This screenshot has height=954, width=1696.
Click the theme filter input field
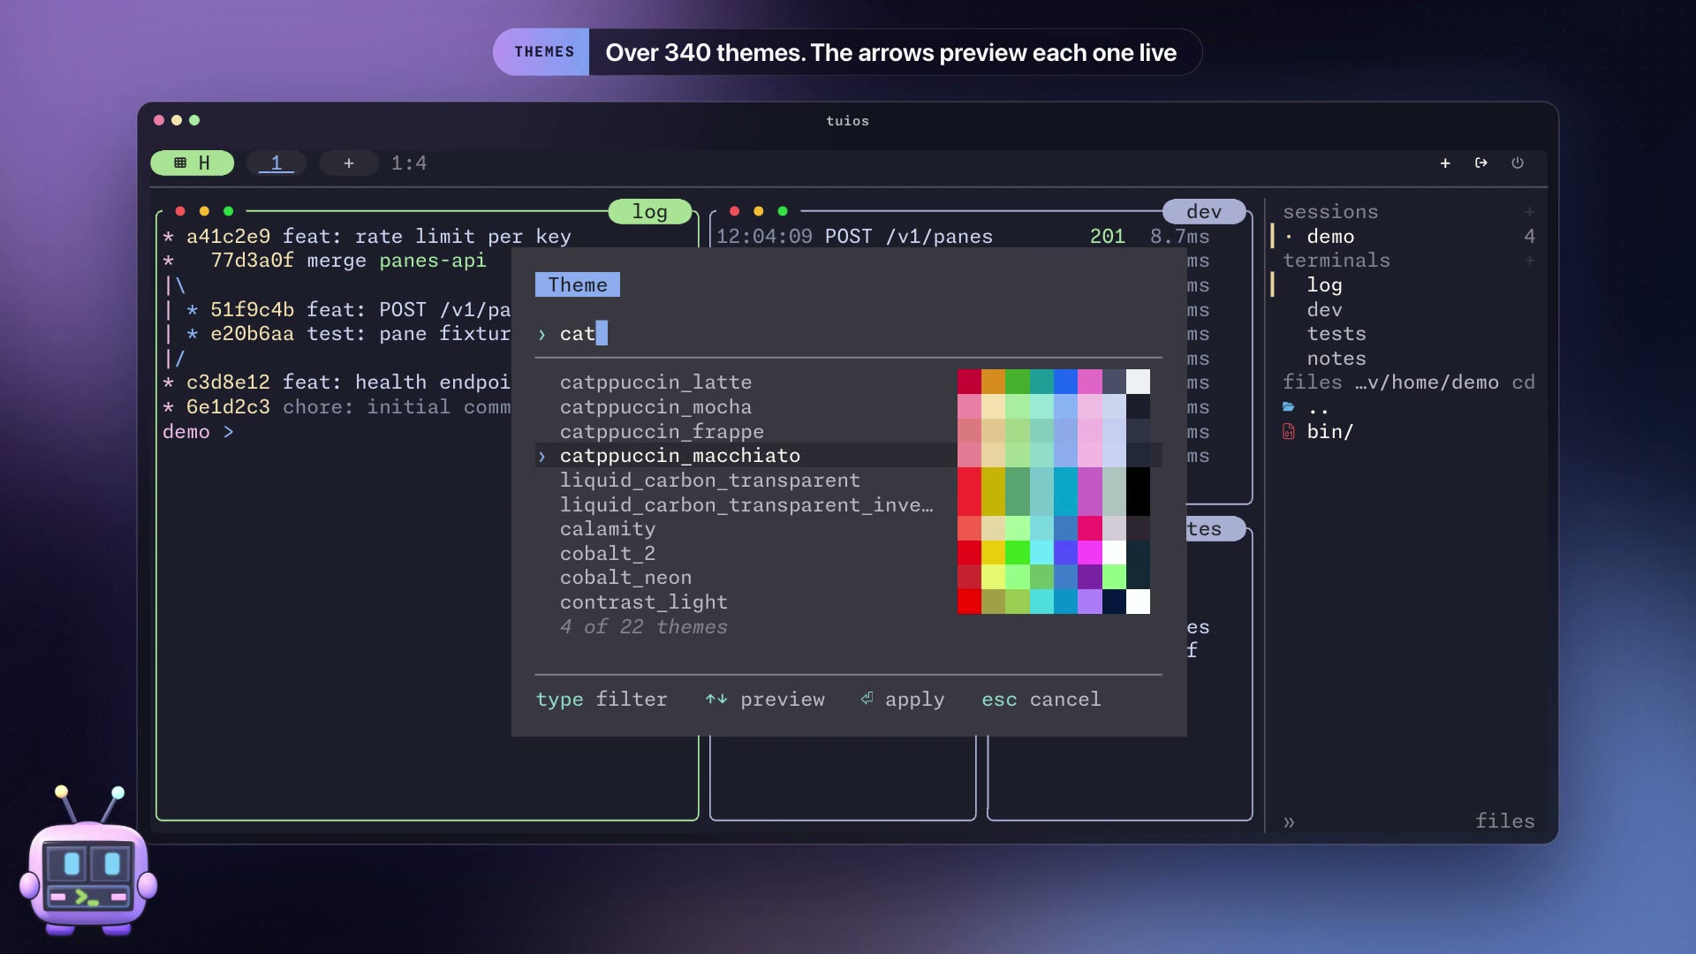[x=848, y=334]
